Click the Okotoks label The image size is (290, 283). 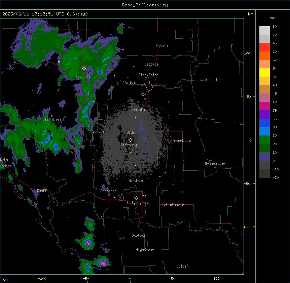pyautogui.click(x=139, y=235)
